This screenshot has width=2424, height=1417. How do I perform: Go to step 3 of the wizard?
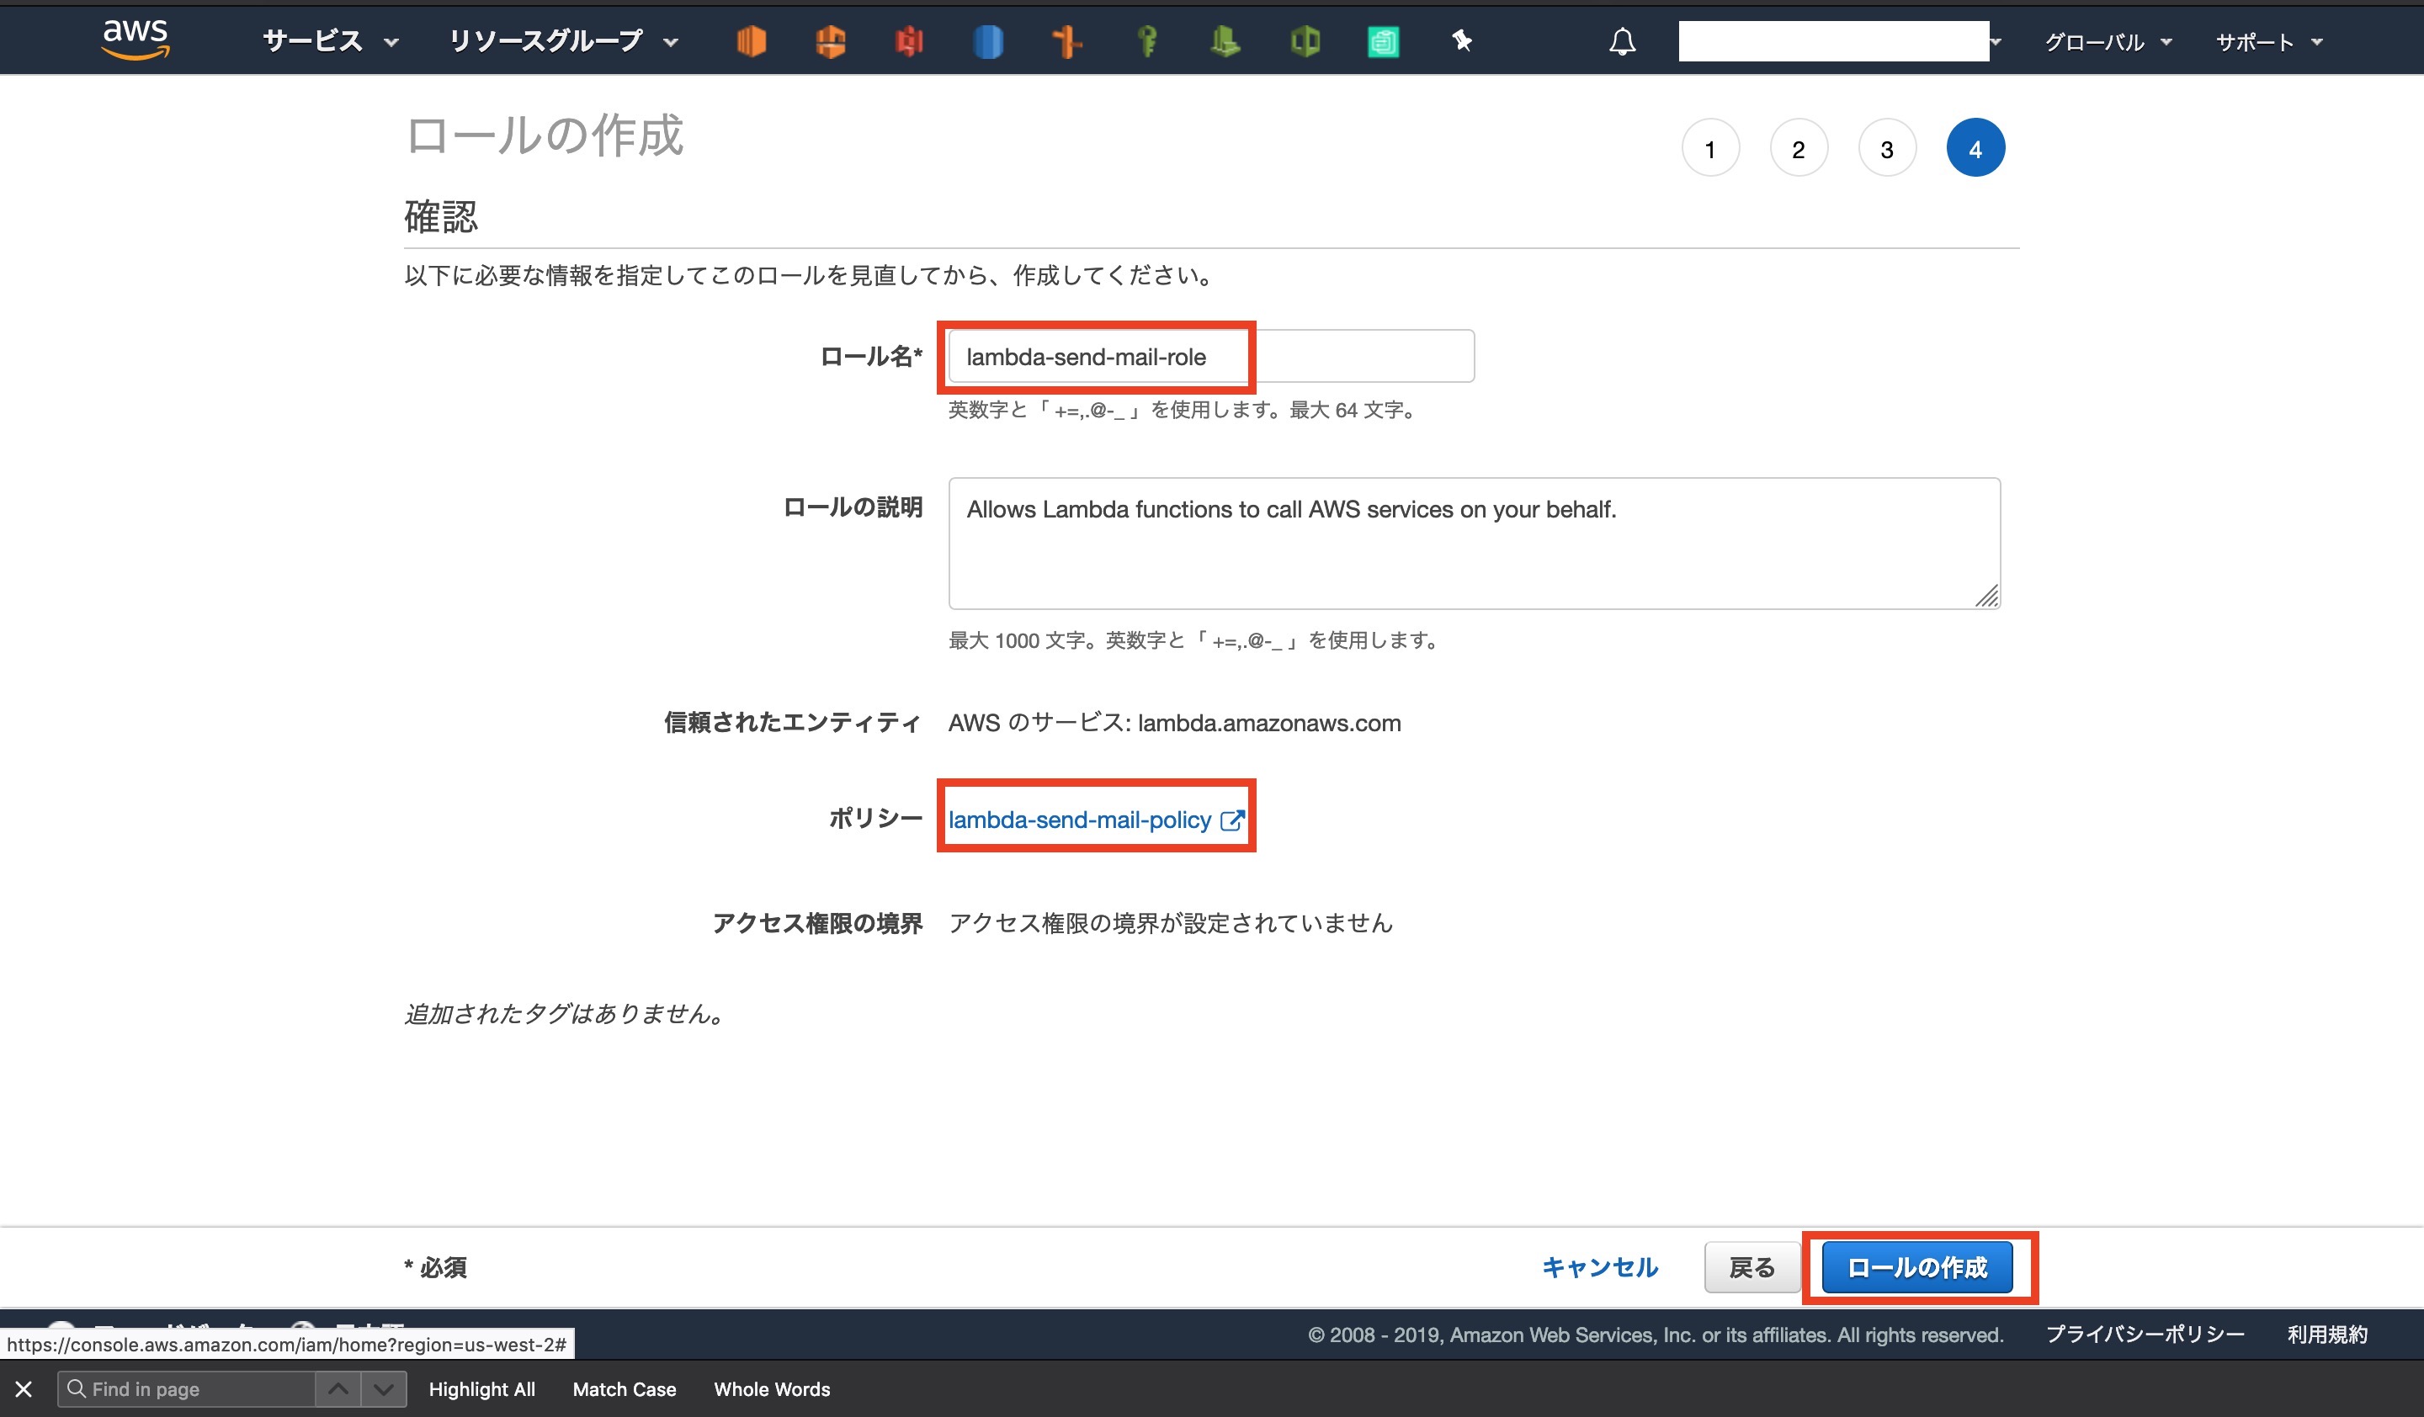pos(1886,149)
